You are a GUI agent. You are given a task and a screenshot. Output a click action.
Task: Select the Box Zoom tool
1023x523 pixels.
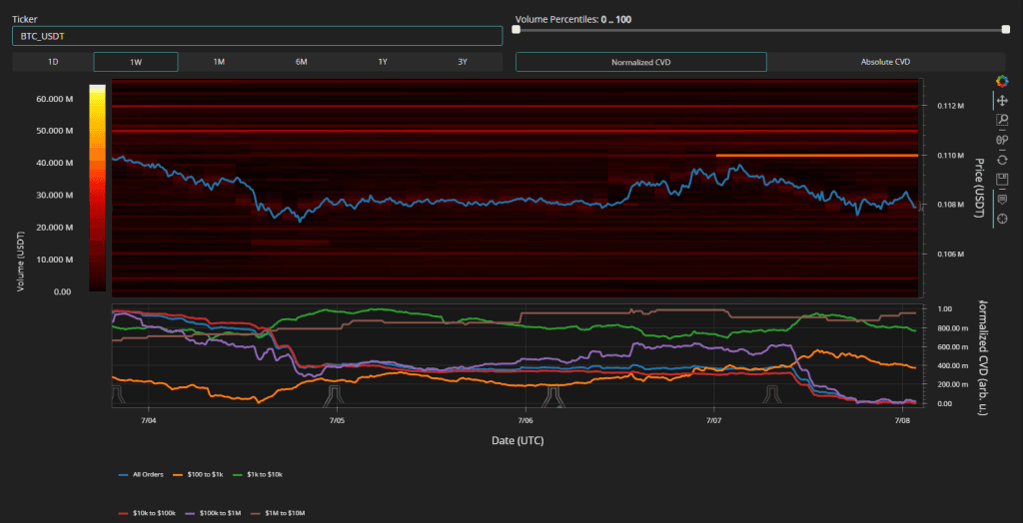tap(1002, 120)
